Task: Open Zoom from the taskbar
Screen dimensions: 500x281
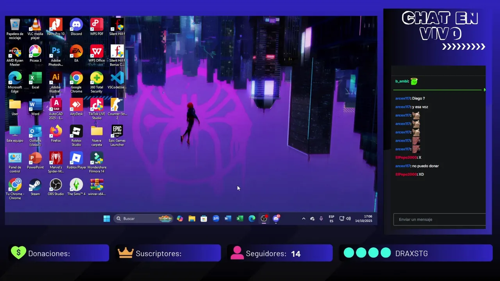Action: point(216,219)
